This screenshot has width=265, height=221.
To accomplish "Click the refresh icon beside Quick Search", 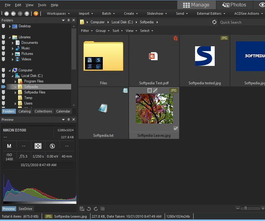I will click(x=214, y=22).
